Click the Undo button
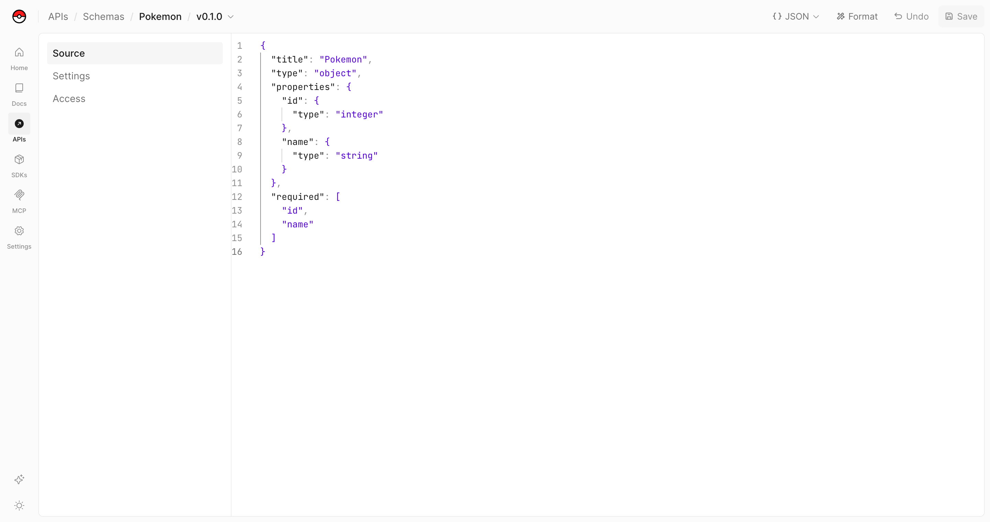The width and height of the screenshot is (990, 522). point(911,16)
